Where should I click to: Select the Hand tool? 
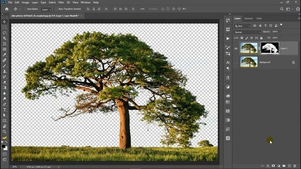tap(4, 126)
